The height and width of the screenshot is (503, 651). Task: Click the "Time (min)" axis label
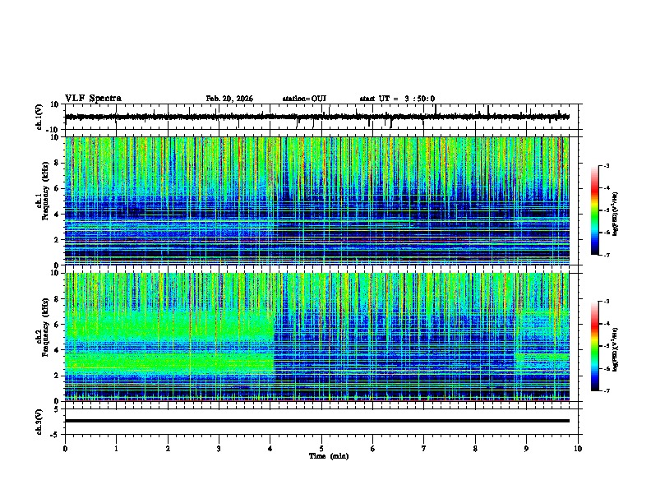[x=329, y=455]
